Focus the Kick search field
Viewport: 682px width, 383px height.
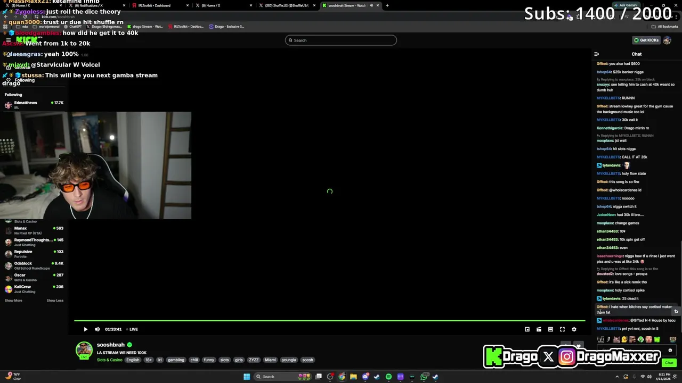tap(341, 40)
